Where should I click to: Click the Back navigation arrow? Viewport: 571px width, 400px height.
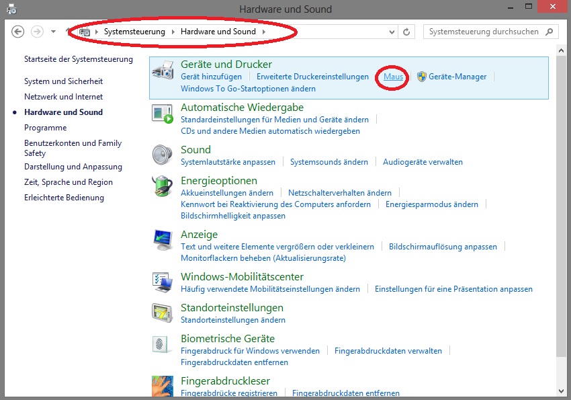[17, 32]
